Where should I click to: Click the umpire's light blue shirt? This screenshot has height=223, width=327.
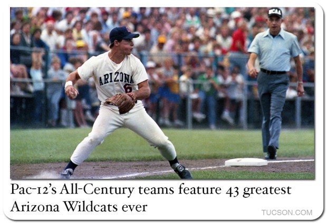coord(274,50)
